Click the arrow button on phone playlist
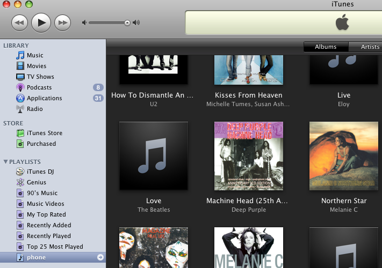 tap(100, 257)
